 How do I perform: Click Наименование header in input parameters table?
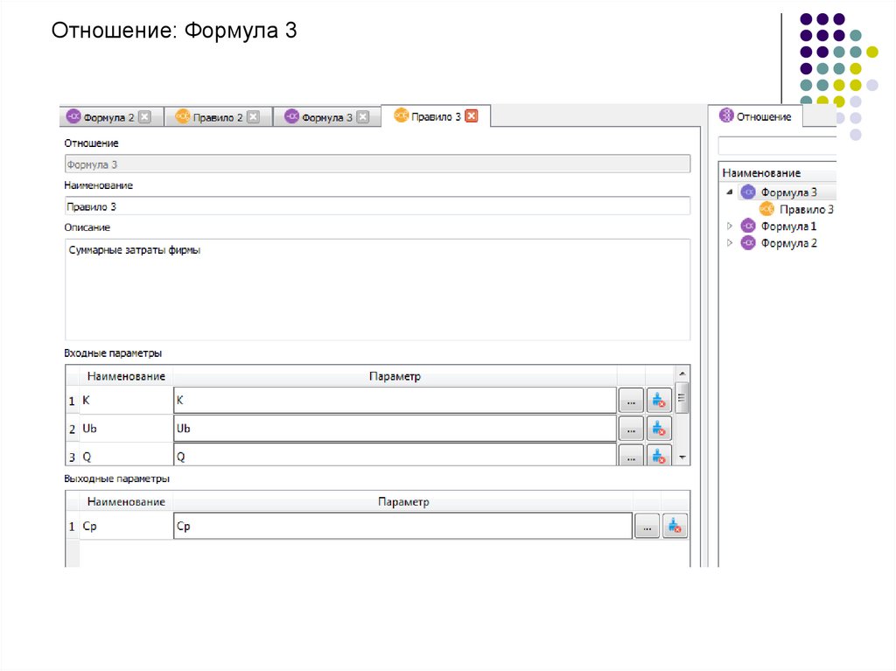pos(126,376)
